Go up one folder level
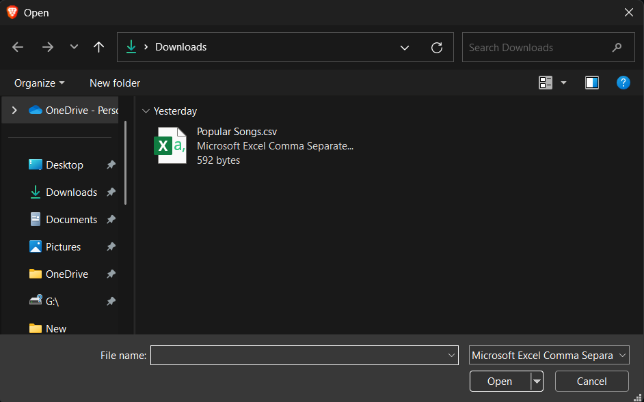The width and height of the screenshot is (644, 402). pos(98,47)
